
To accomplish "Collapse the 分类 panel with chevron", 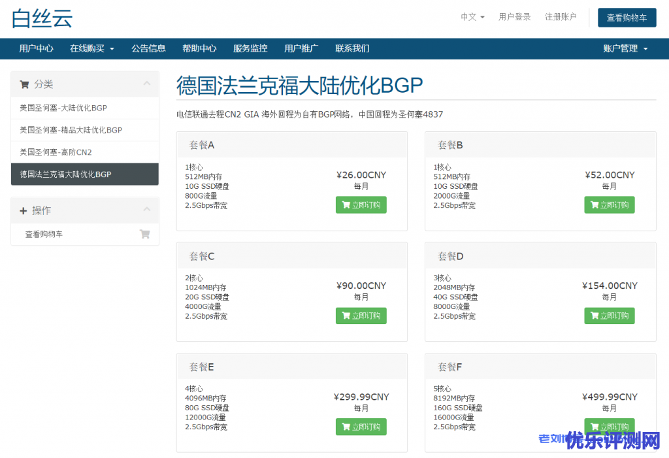I will 147,84.
